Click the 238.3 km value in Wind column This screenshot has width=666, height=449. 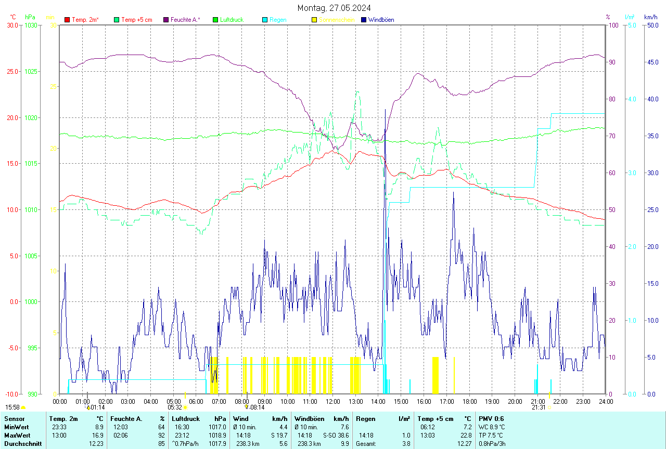coord(248,444)
